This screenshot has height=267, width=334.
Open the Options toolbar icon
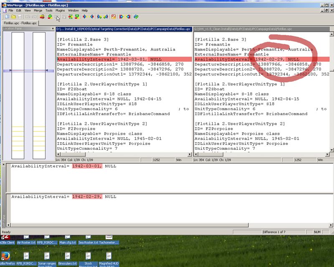coord(114,17)
